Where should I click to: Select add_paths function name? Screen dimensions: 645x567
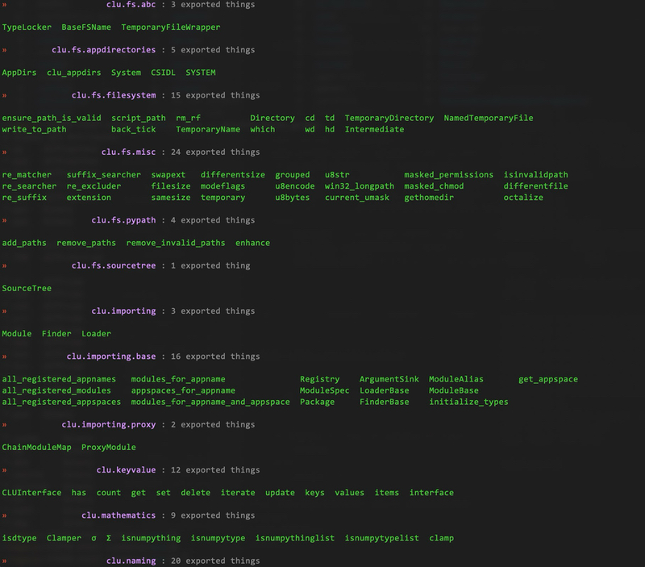tap(24, 243)
